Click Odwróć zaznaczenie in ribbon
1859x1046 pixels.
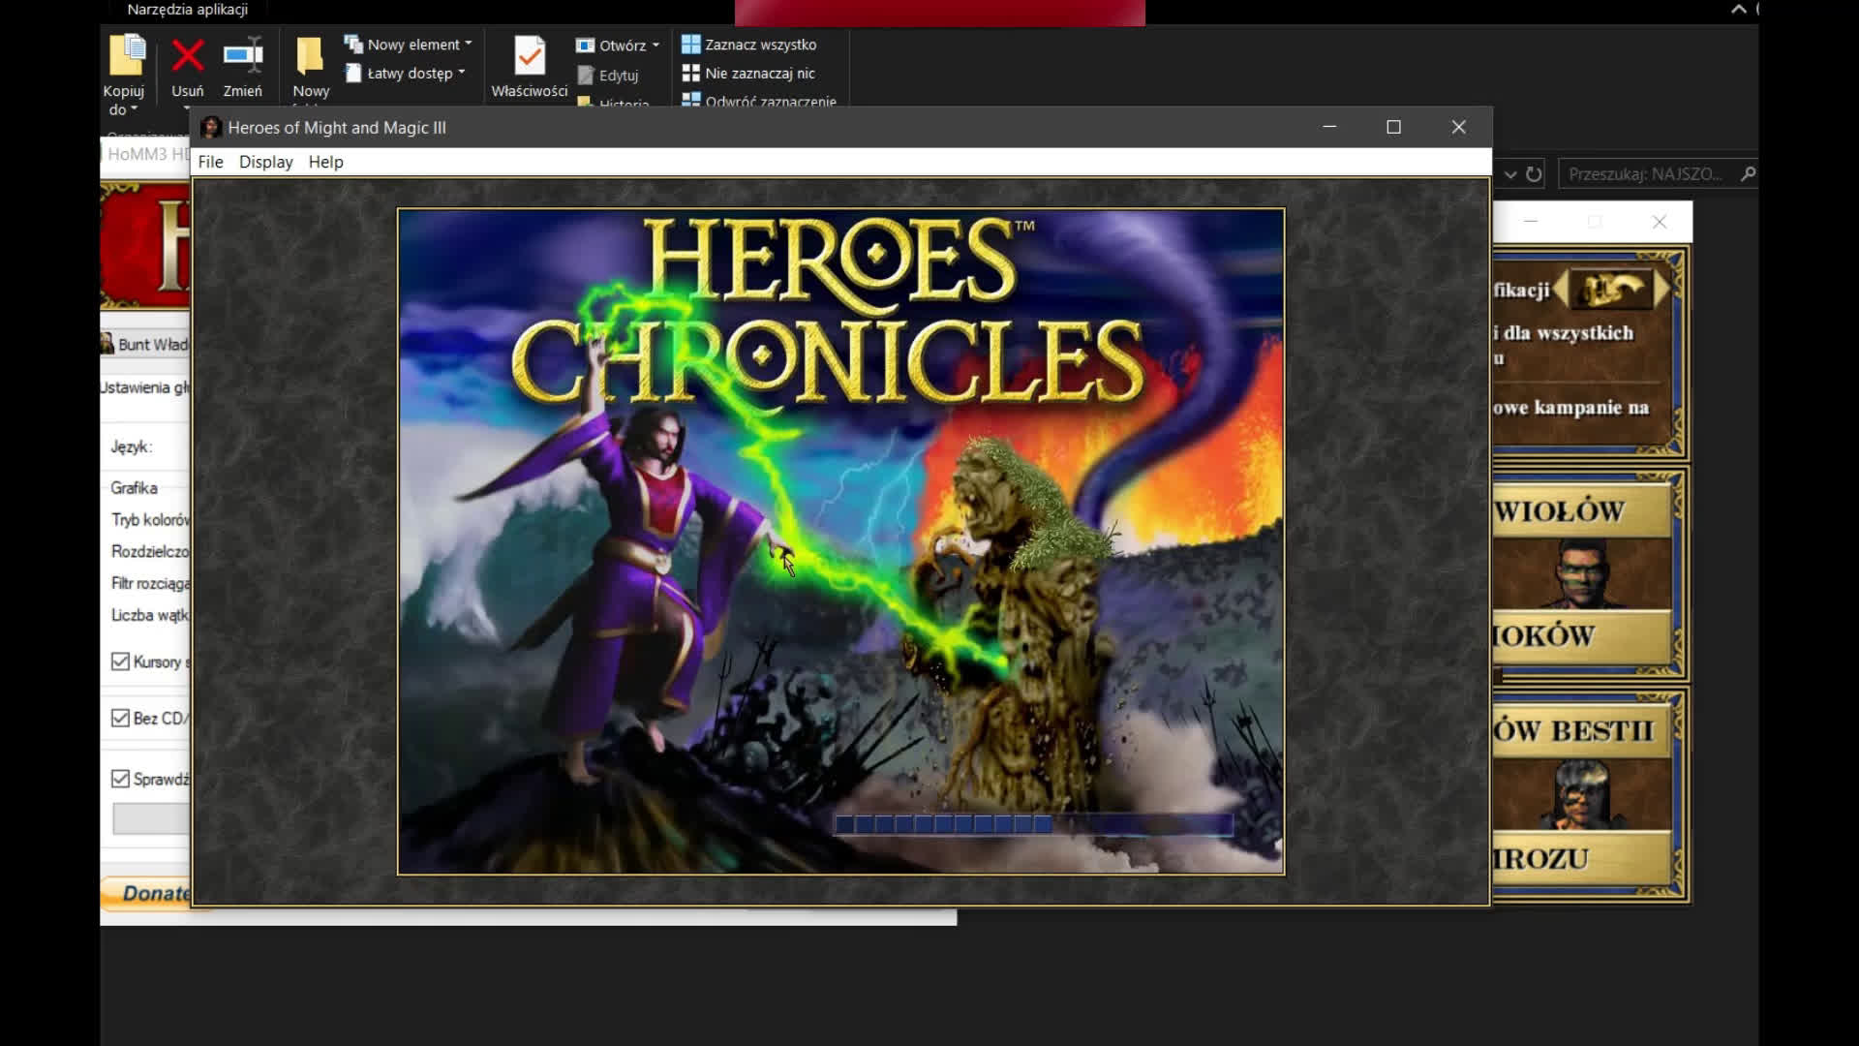(759, 100)
